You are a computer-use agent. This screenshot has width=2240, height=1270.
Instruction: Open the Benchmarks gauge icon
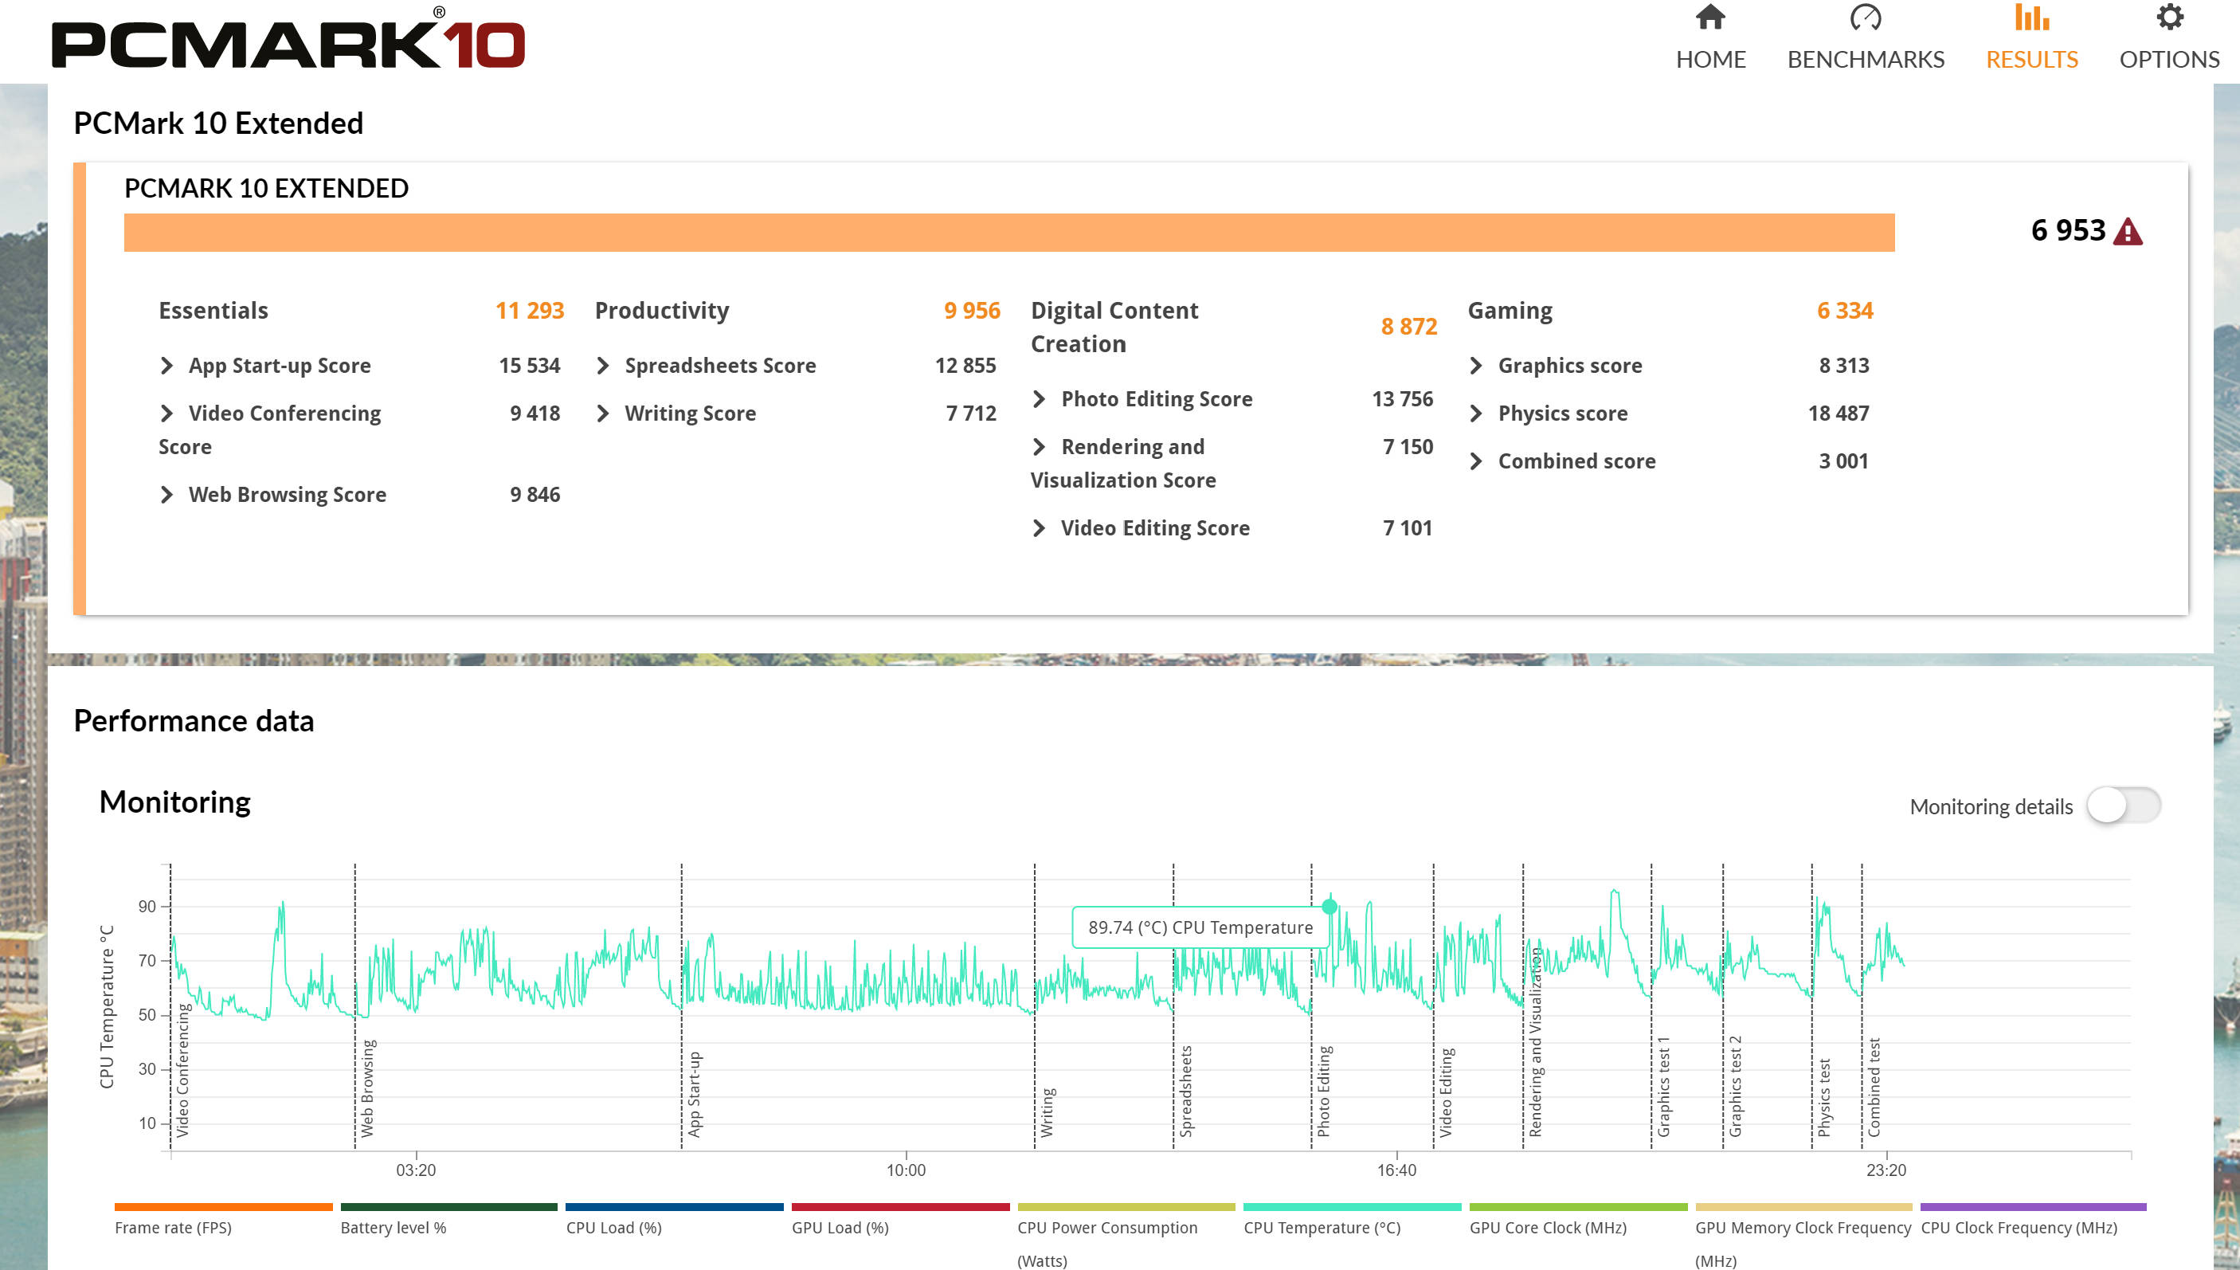tap(1865, 18)
